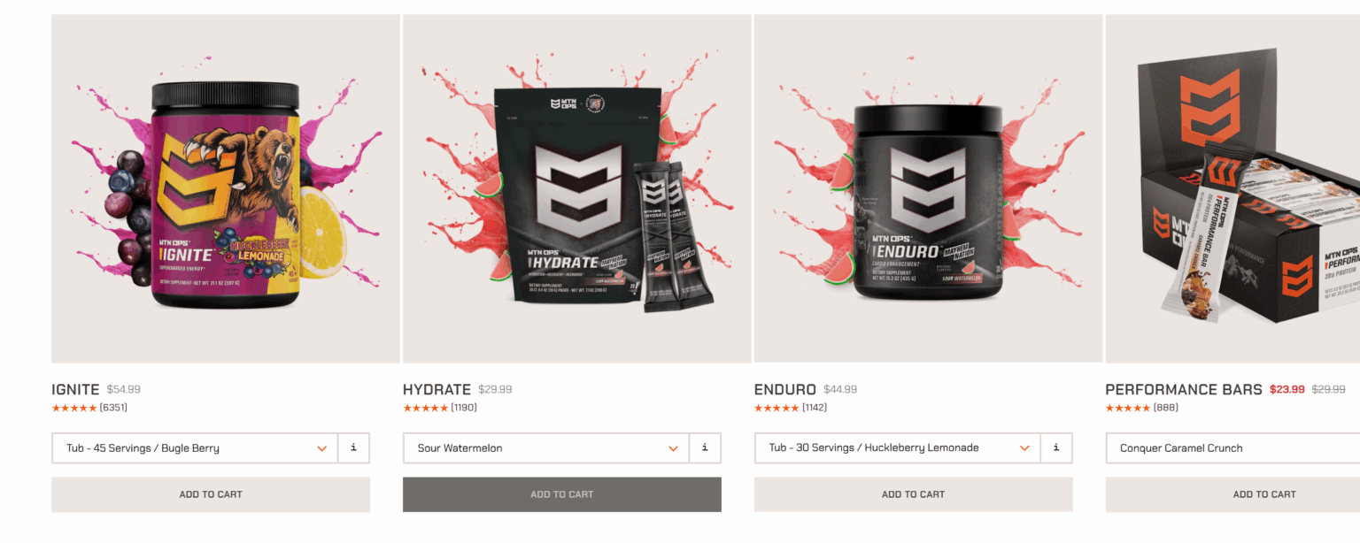Viewport: 1360px width, 543px height.
Task: Open the Hydrate product title link
Action: [x=437, y=389]
